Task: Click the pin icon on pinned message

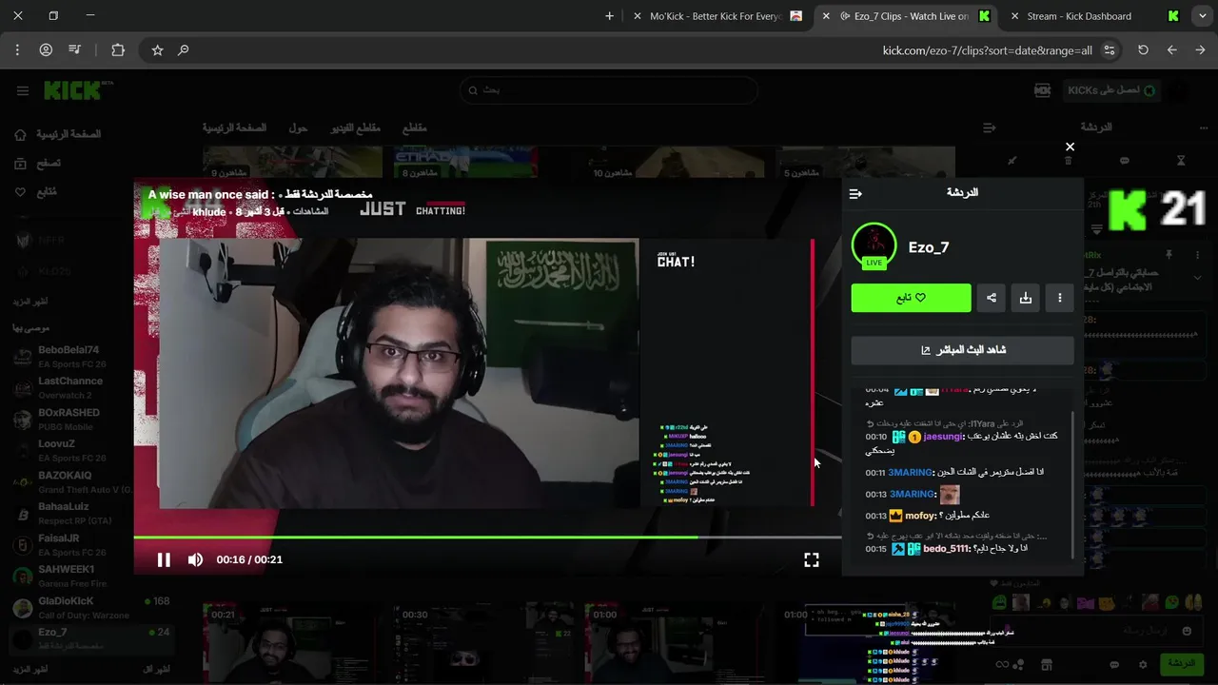Action: point(1169,255)
